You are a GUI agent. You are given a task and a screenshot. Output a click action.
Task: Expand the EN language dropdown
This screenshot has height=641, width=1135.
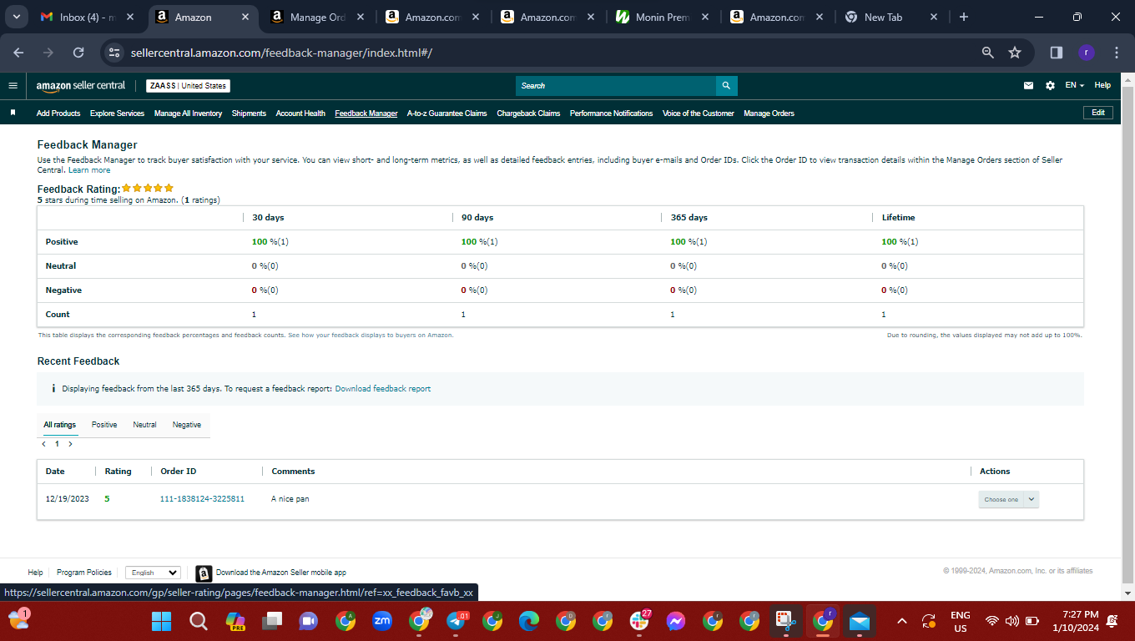point(1074,85)
